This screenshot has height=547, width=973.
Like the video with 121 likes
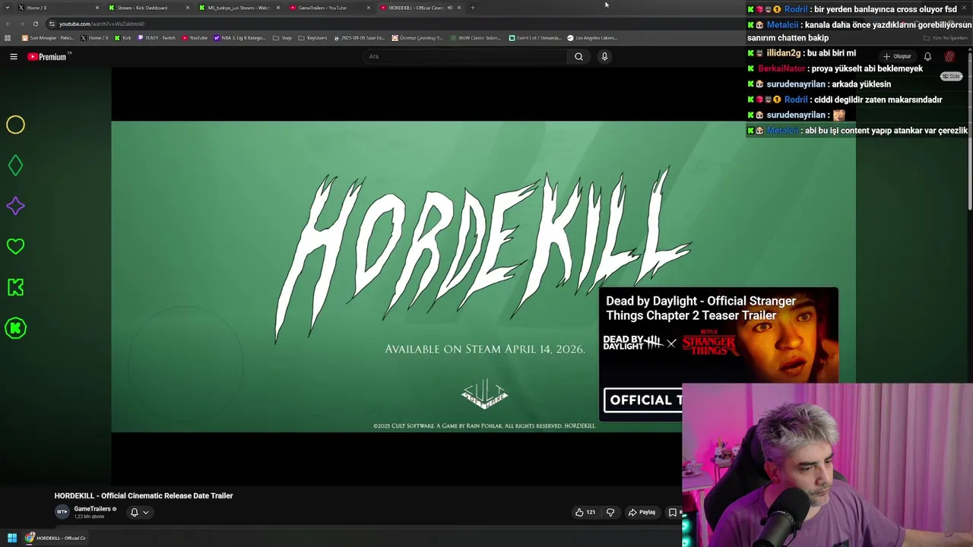tap(585, 512)
